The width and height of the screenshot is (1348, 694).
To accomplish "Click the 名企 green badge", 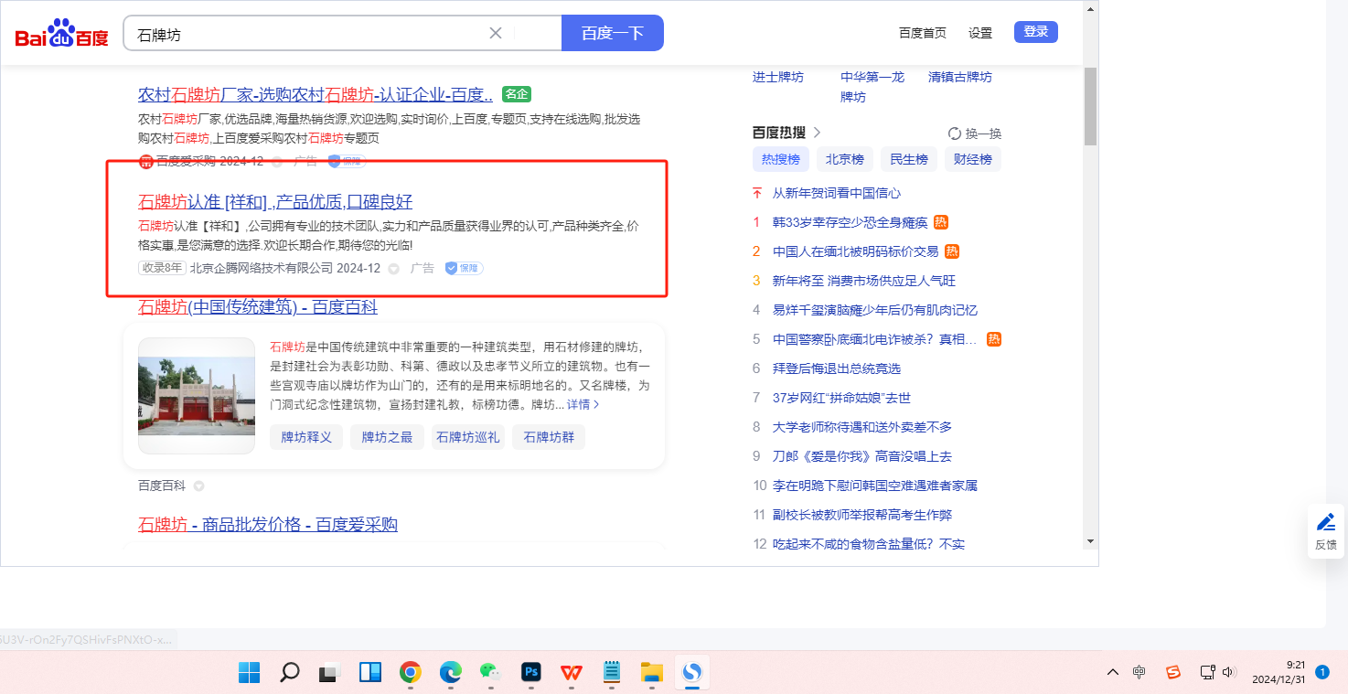I will (517, 94).
